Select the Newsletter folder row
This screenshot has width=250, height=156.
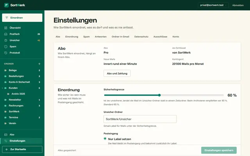tap(22, 100)
